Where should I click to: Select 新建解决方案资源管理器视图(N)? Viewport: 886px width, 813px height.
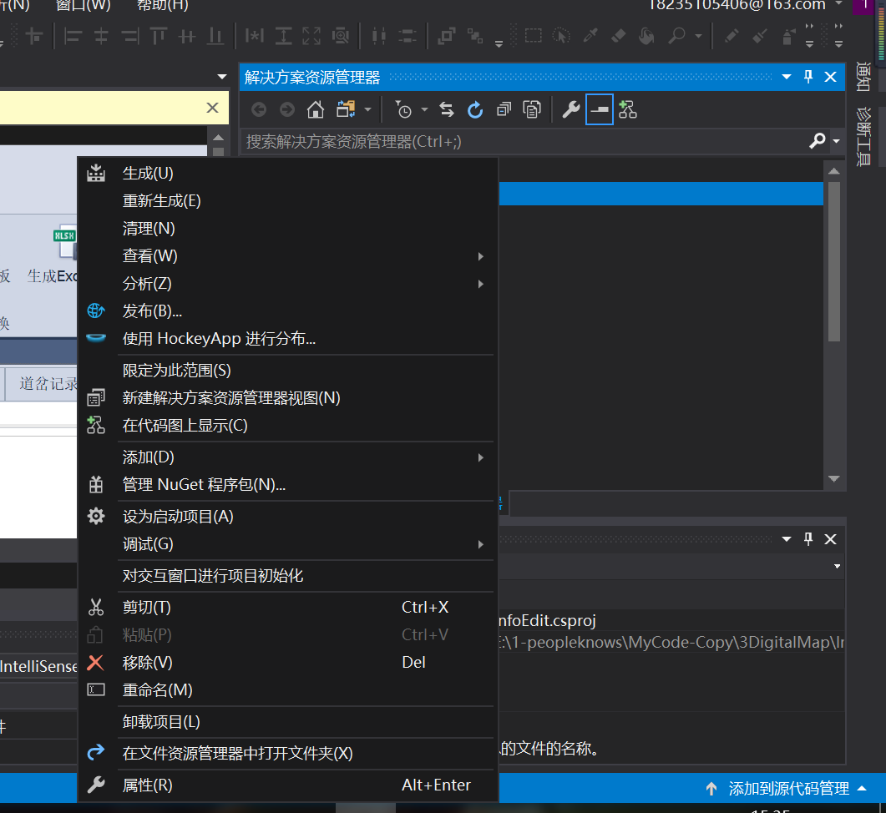tap(288, 398)
